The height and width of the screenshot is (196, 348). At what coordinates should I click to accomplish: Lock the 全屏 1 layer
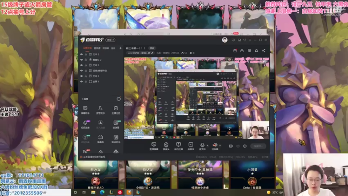(86, 81)
